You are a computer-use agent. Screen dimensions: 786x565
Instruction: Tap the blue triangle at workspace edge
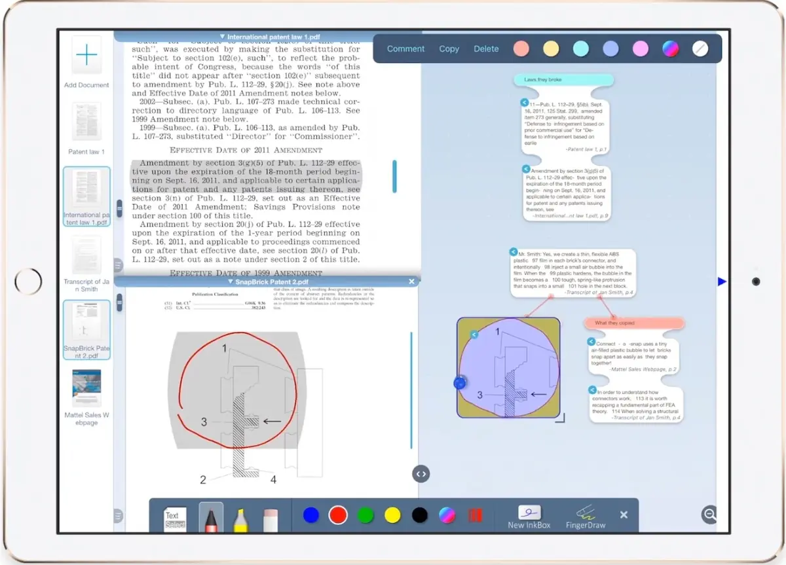coord(722,282)
